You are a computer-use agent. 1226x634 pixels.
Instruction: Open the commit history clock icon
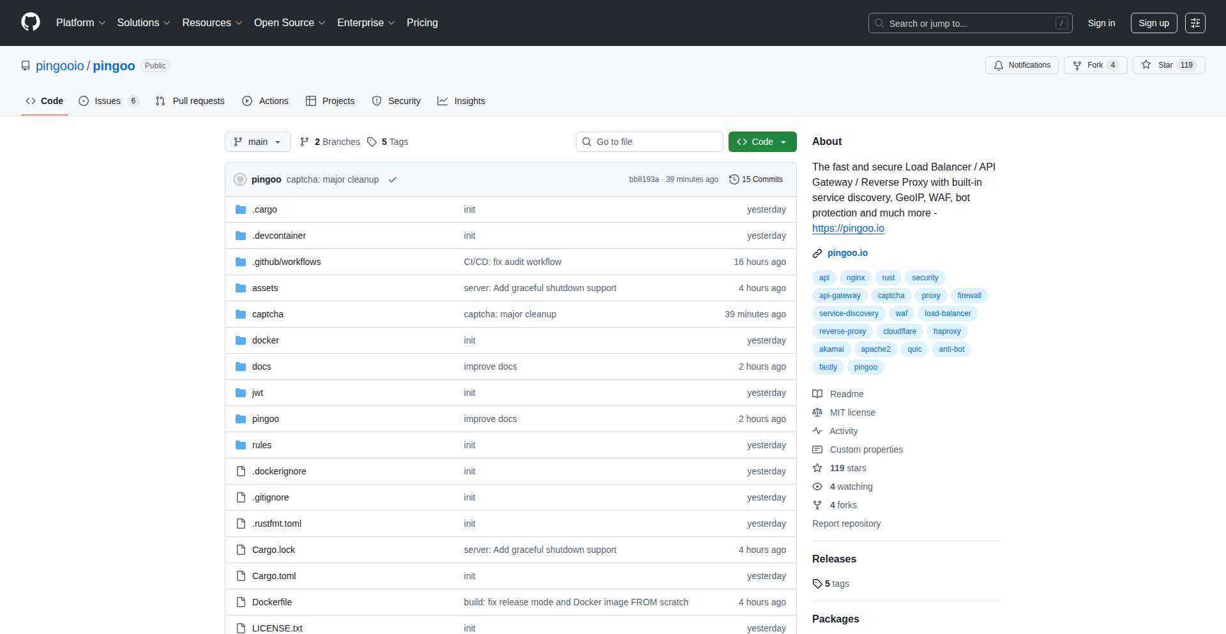click(x=734, y=179)
